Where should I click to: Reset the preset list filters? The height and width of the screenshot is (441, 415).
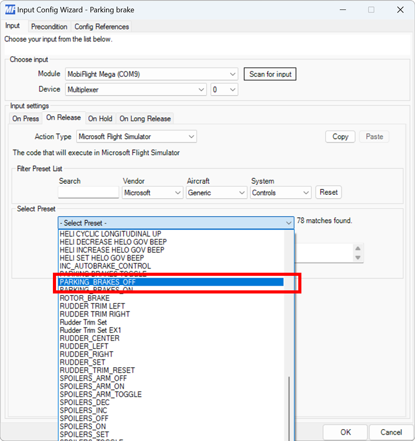328,192
